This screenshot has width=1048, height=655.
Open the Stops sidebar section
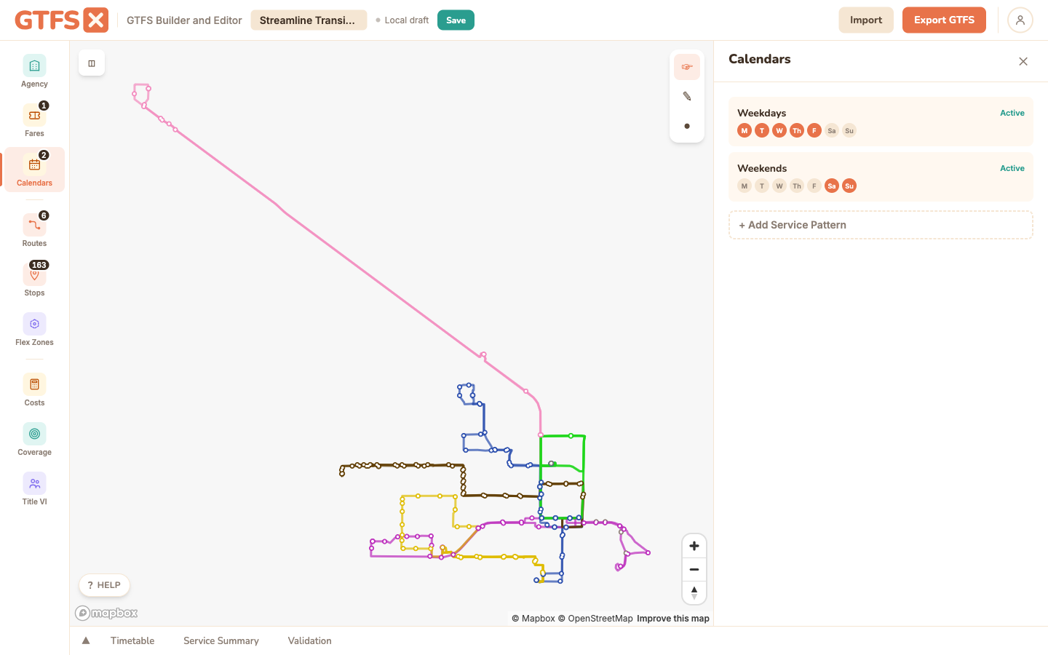click(x=34, y=280)
